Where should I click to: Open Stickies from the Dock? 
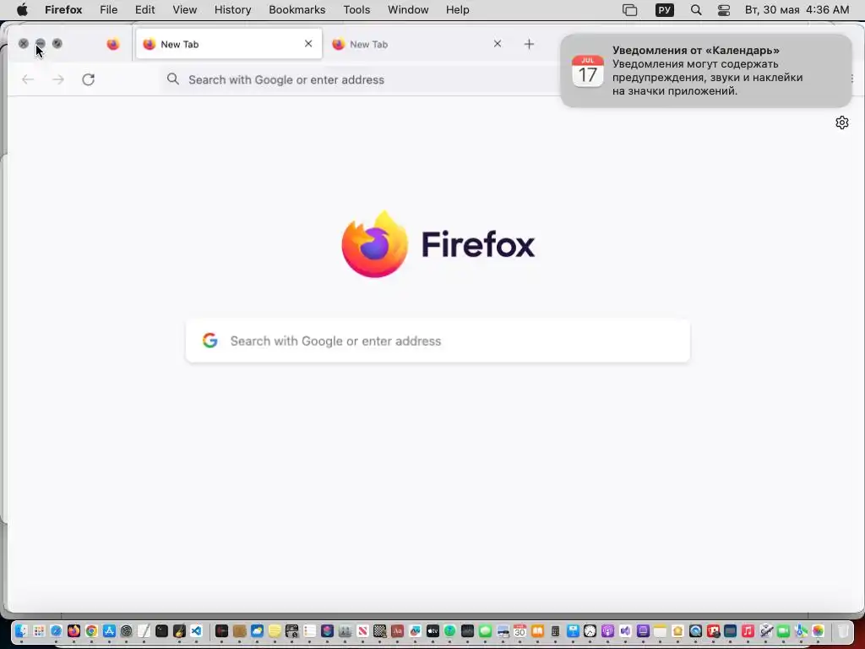[275, 630]
